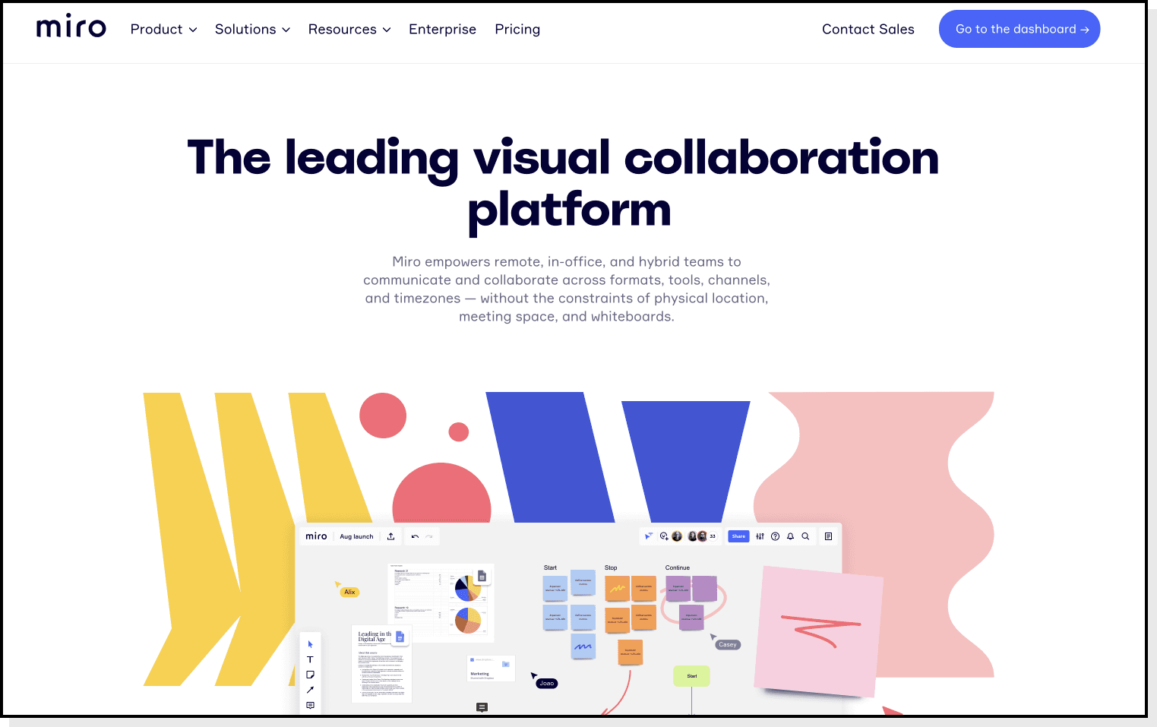Screen dimensions: 1157x727
Task: Click the miro logo in the board preview
Action: pos(316,536)
